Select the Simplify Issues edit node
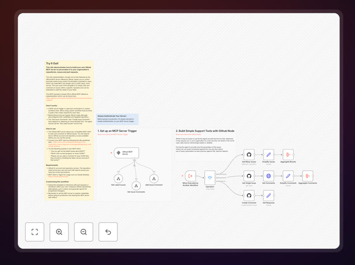The width and height of the screenshot is (355, 265). pos(268,154)
